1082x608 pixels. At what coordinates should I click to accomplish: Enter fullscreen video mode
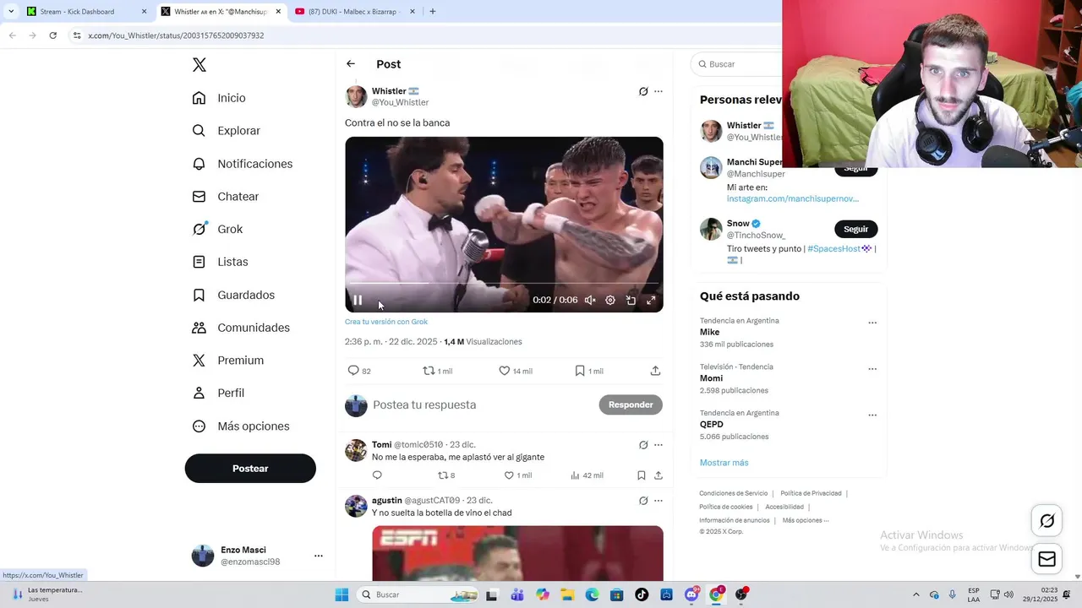[x=651, y=300]
